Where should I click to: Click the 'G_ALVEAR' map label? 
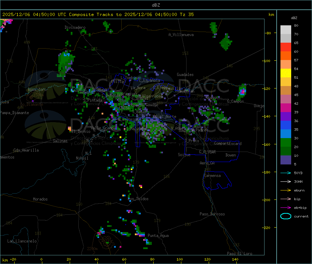click(x=207, y=152)
